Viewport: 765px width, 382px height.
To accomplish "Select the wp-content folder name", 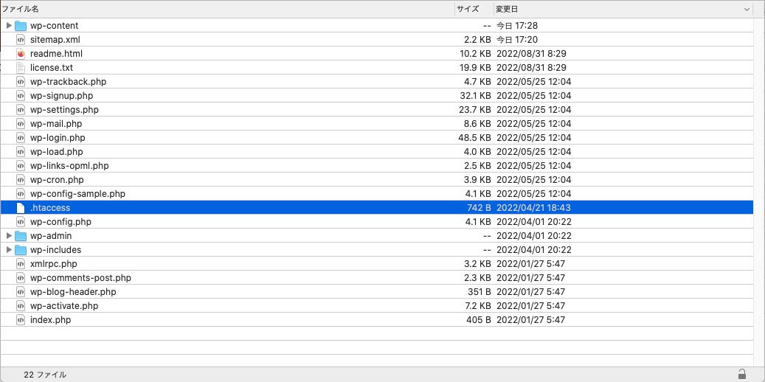I will point(54,26).
